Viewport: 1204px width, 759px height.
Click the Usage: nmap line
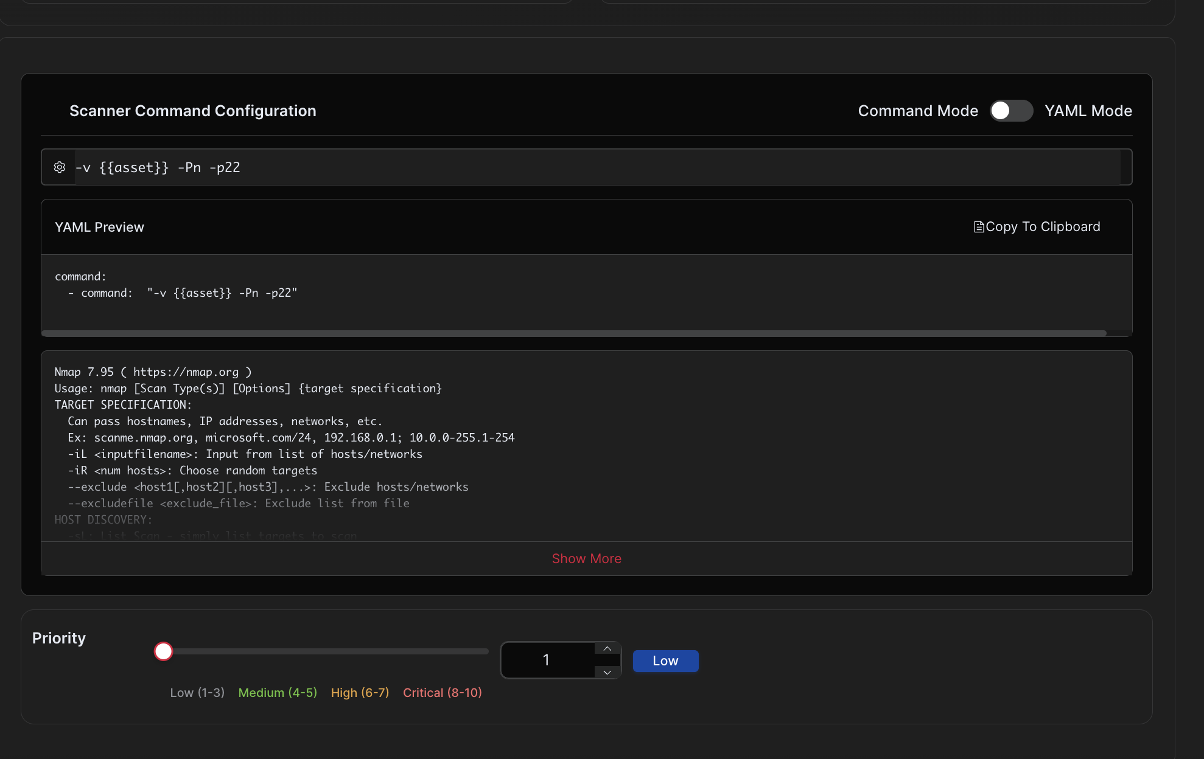pyautogui.click(x=248, y=388)
